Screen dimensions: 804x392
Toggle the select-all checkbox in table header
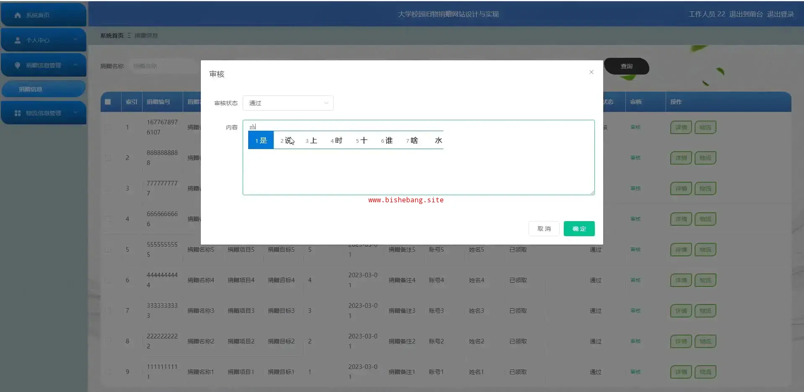108,102
